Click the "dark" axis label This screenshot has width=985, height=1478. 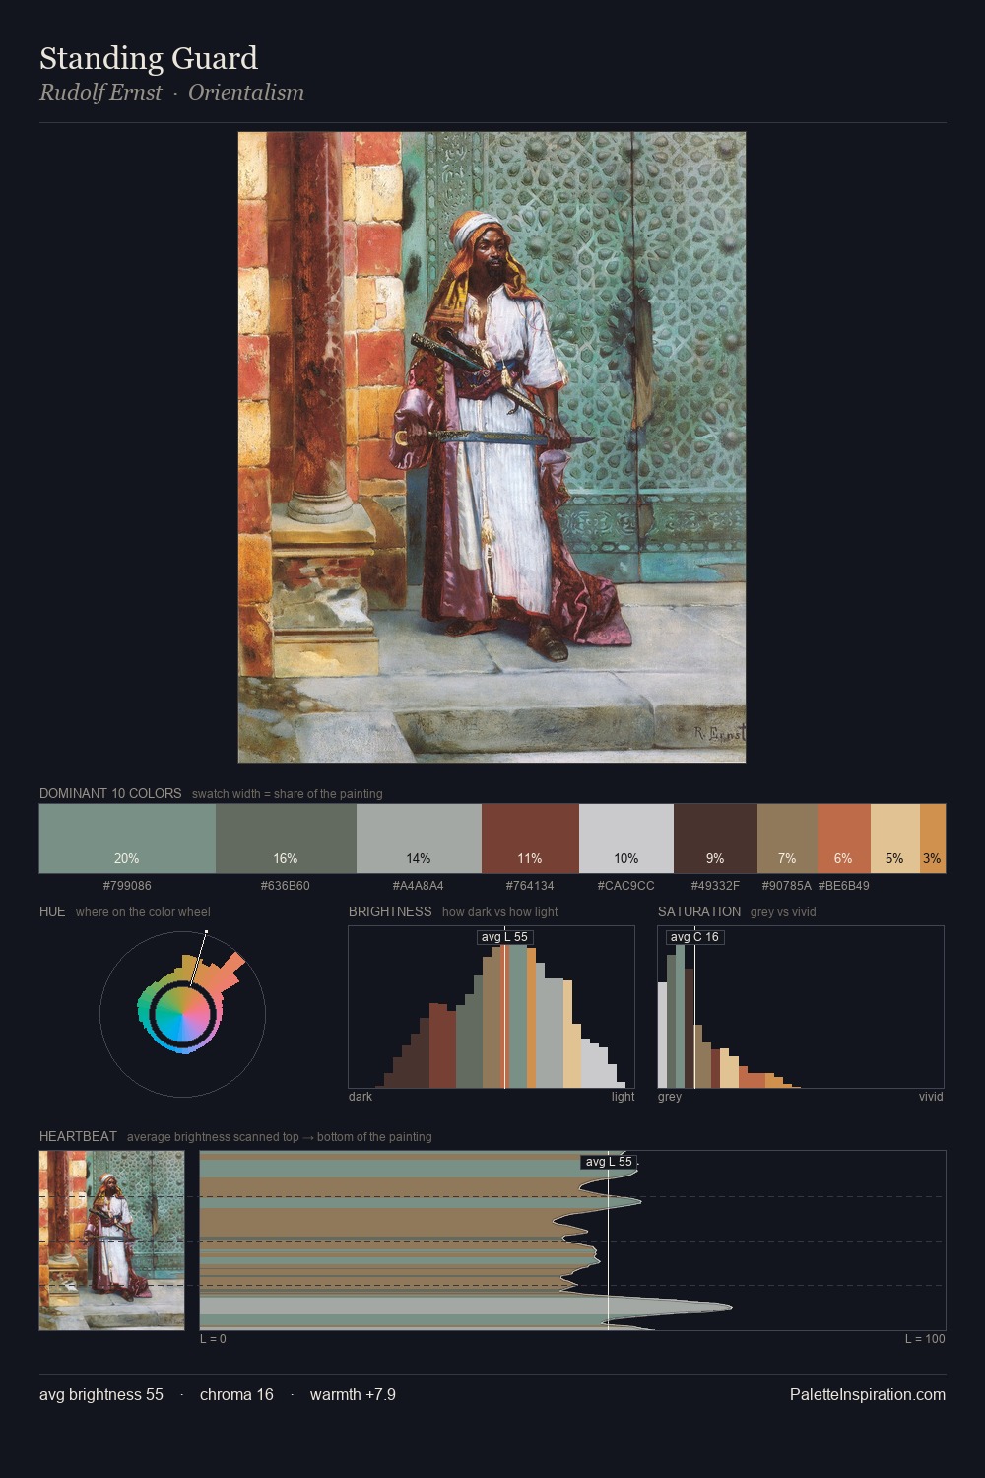point(361,1097)
